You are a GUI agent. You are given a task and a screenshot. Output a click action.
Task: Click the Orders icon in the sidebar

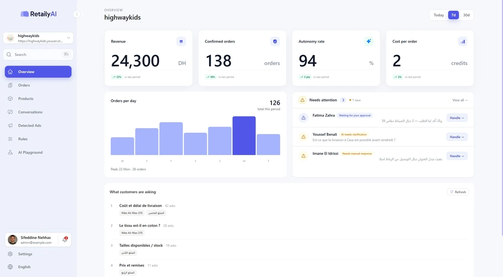point(10,85)
